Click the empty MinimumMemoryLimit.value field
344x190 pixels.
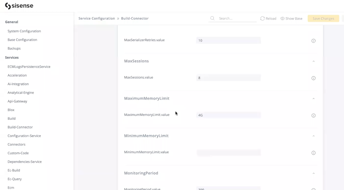[228, 153]
